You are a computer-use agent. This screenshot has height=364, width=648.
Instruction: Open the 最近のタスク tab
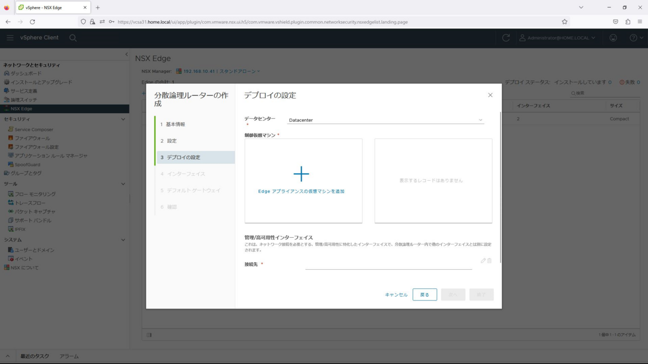35,356
